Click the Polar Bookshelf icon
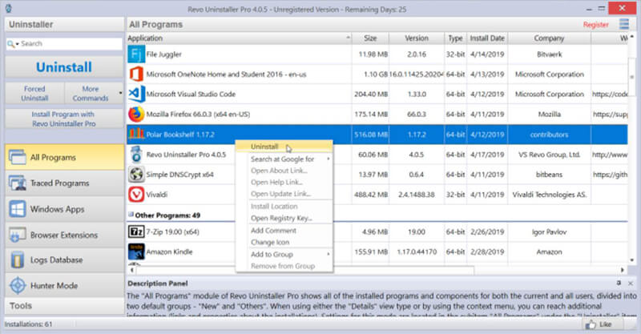This screenshot has height=334, width=641. [136, 134]
